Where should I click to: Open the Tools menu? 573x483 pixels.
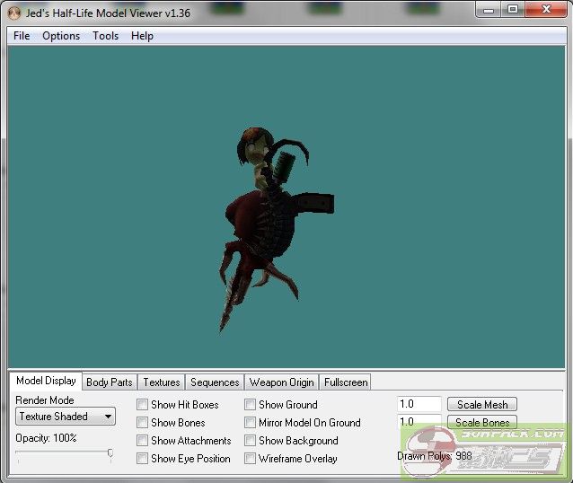(105, 36)
